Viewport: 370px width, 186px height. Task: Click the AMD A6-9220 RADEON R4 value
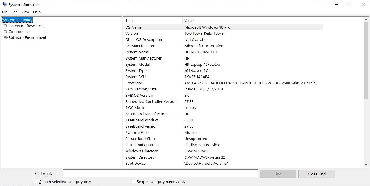click(x=253, y=83)
